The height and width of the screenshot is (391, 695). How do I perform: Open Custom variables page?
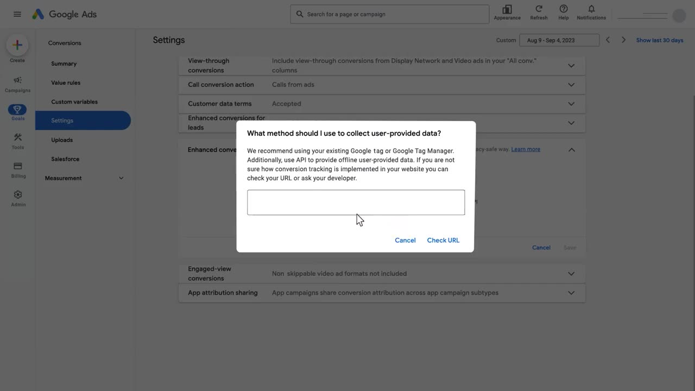coord(74,102)
